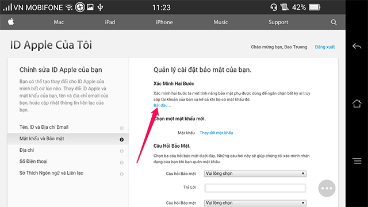Select Tên, ID và Địa chỉ Email section
368x207 pixels.
coord(68,127)
